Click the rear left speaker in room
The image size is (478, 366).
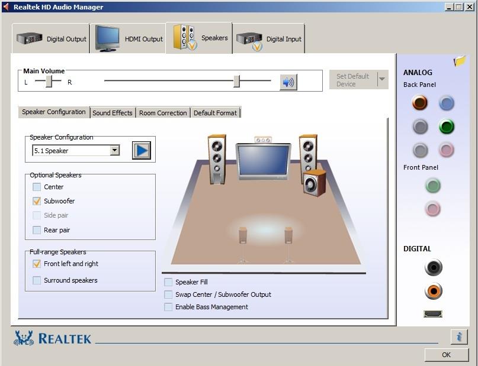(x=243, y=245)
